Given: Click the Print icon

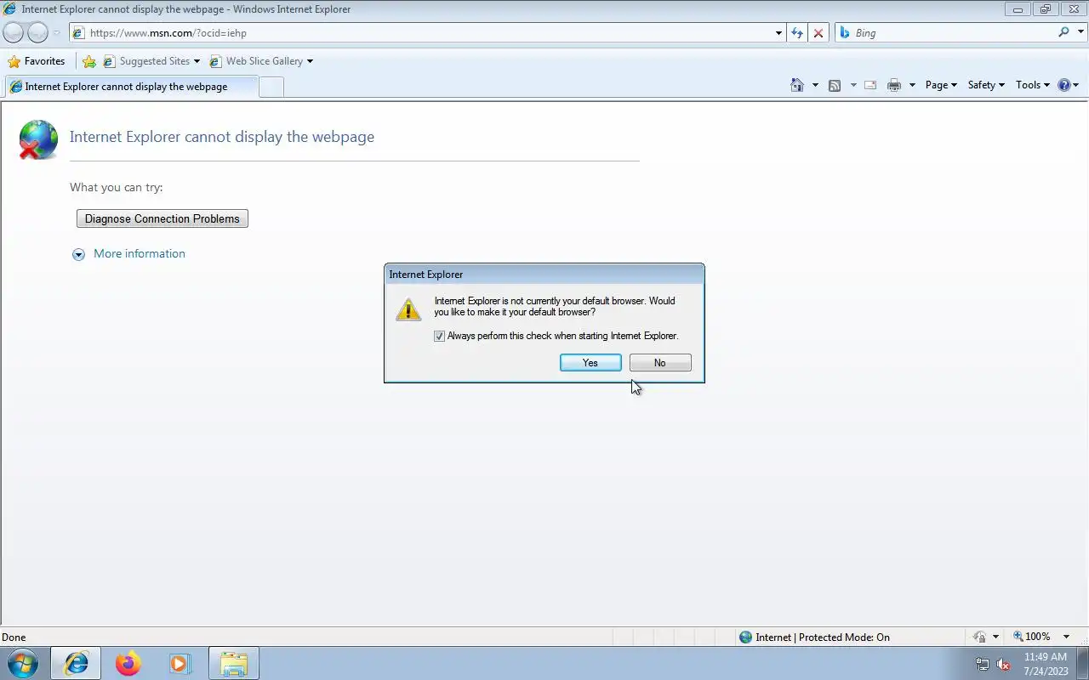Looking at the screenshot, I should click(x=894, y=85).
